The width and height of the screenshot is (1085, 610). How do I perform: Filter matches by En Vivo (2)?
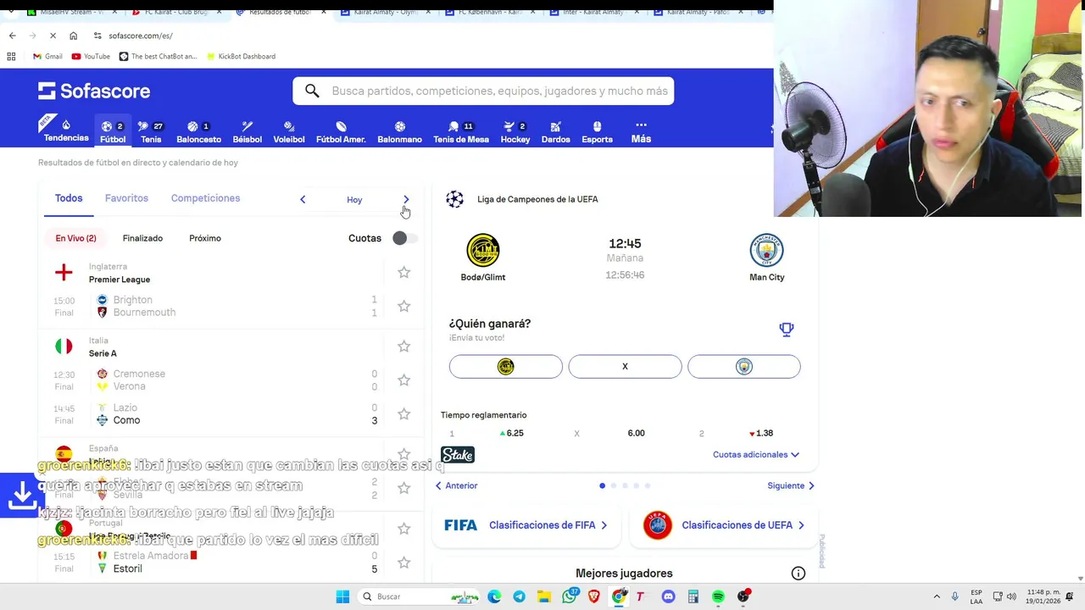[x=75, y=238]
